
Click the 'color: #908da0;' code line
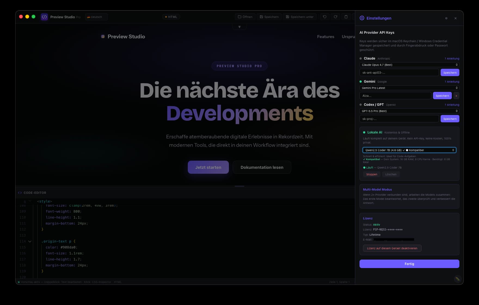(x=62, y=247)
